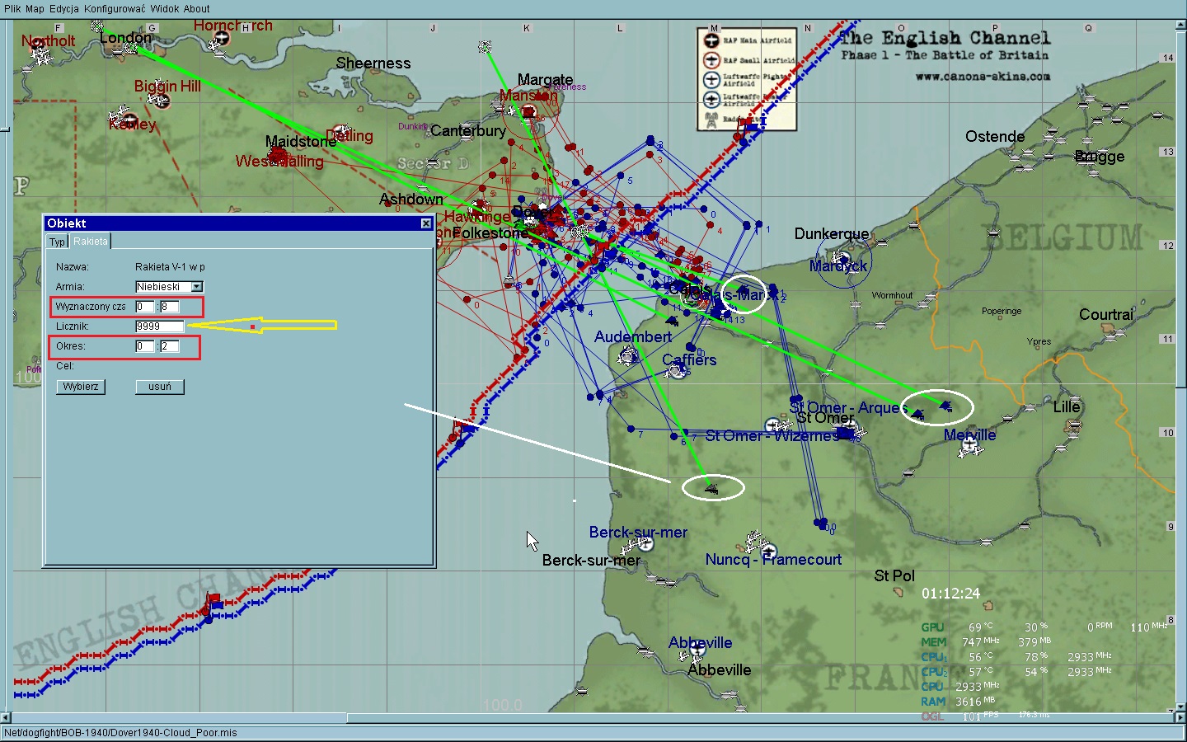
Task: Switch to the Typ tab
Action: [x=57, y=242]
